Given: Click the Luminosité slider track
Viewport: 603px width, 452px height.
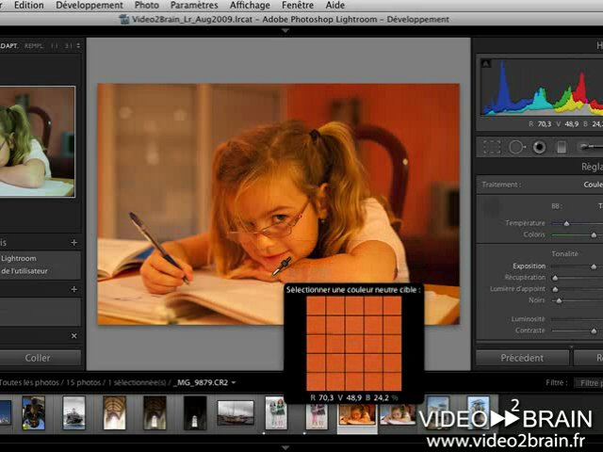Looking at the screenshot, I should 577,319.
